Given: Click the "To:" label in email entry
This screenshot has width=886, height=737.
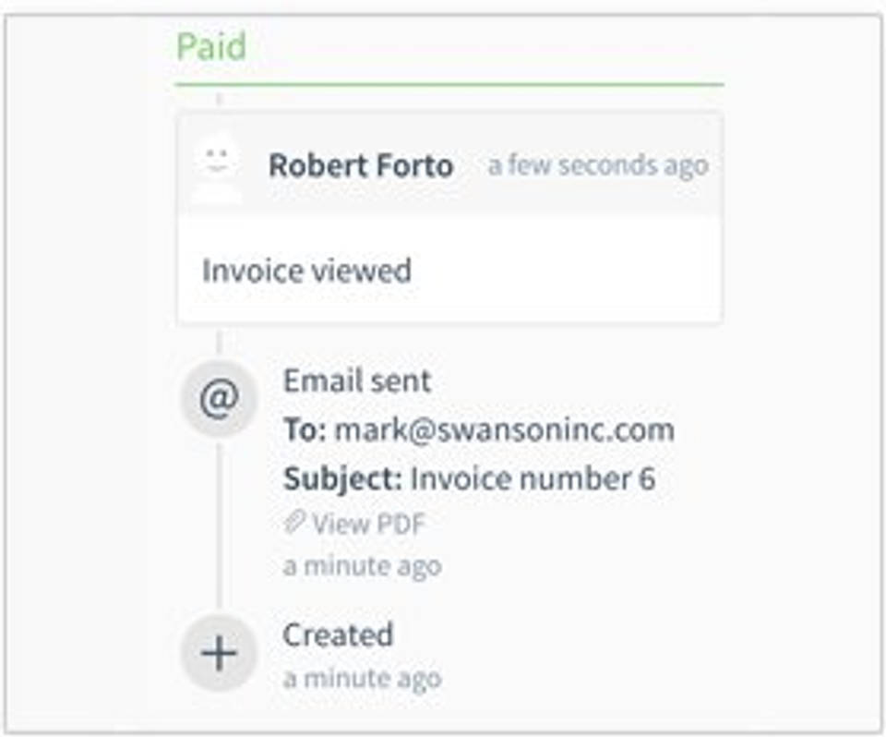Looking at the screenshot, I should coord(305,430).
